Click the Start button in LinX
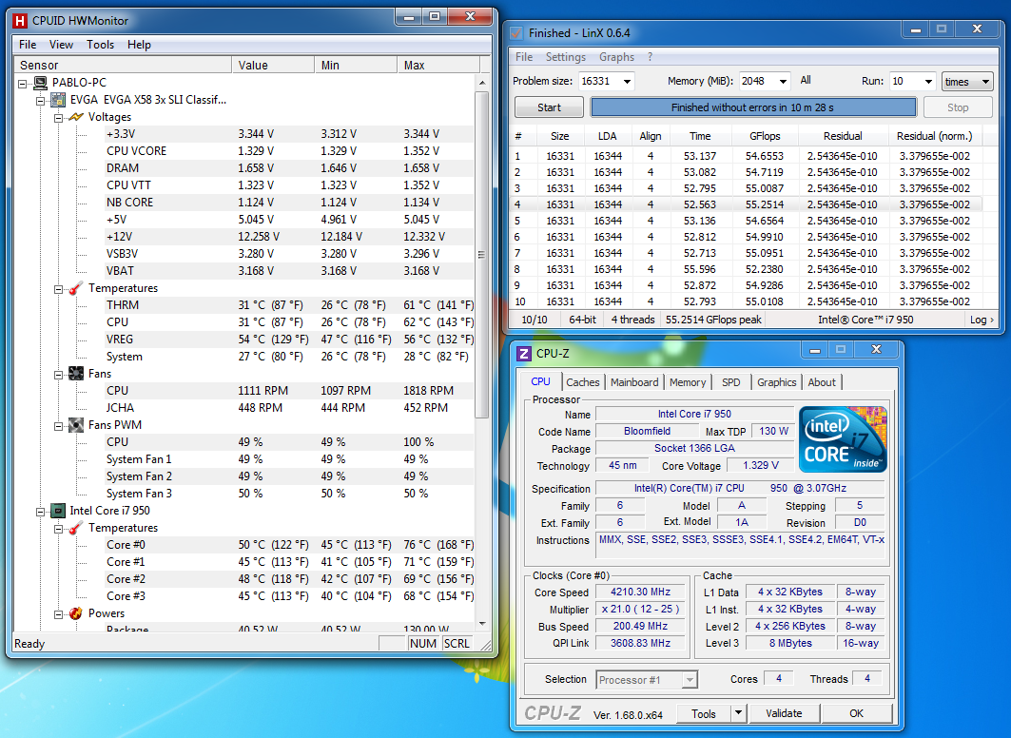Screen dimensions: 1011x738 coord(550,107)
